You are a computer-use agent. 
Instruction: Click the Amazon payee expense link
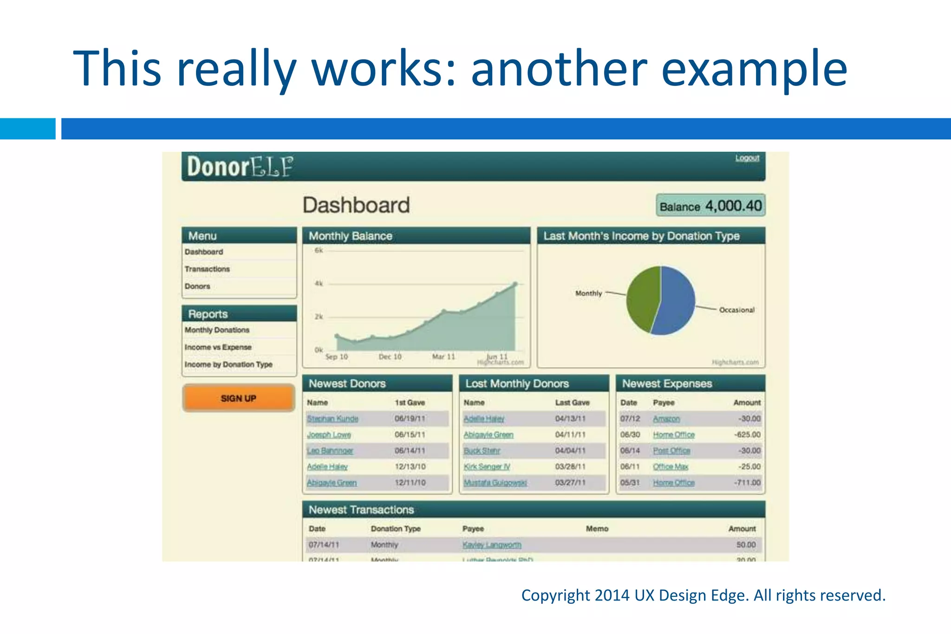point(666,418)
